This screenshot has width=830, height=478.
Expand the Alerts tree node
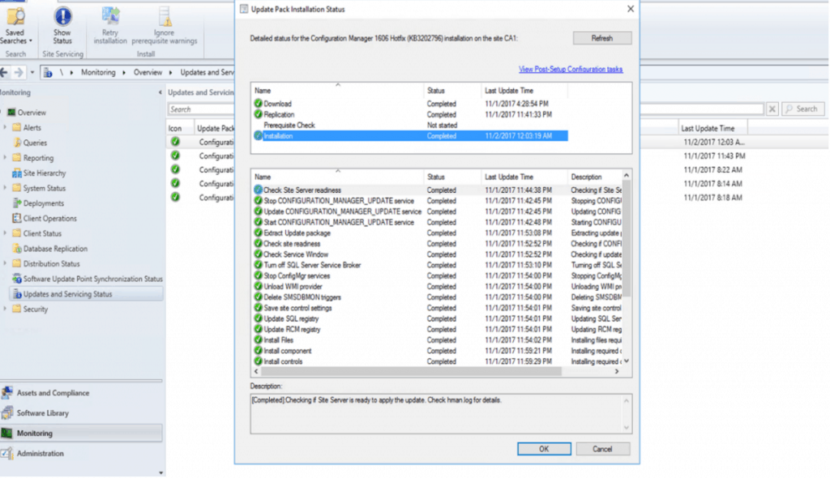[6, 127]
